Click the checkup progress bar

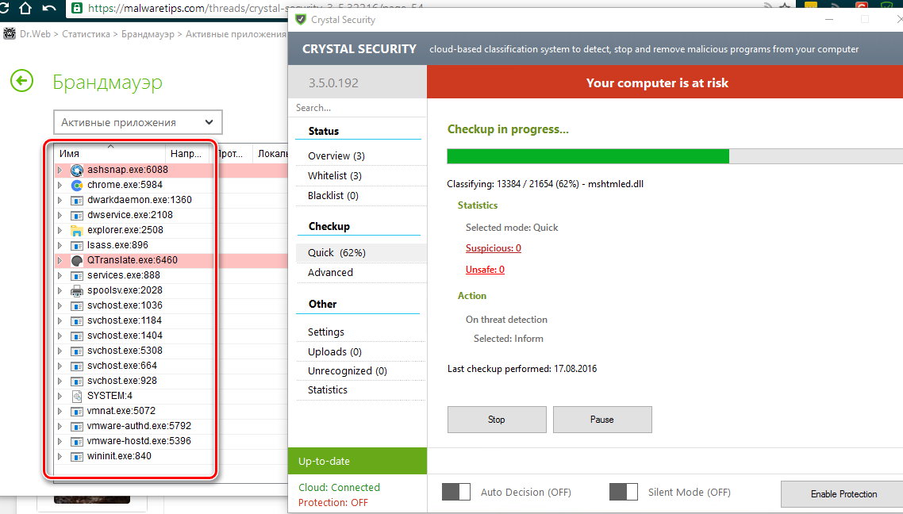[x=675, y=156]
